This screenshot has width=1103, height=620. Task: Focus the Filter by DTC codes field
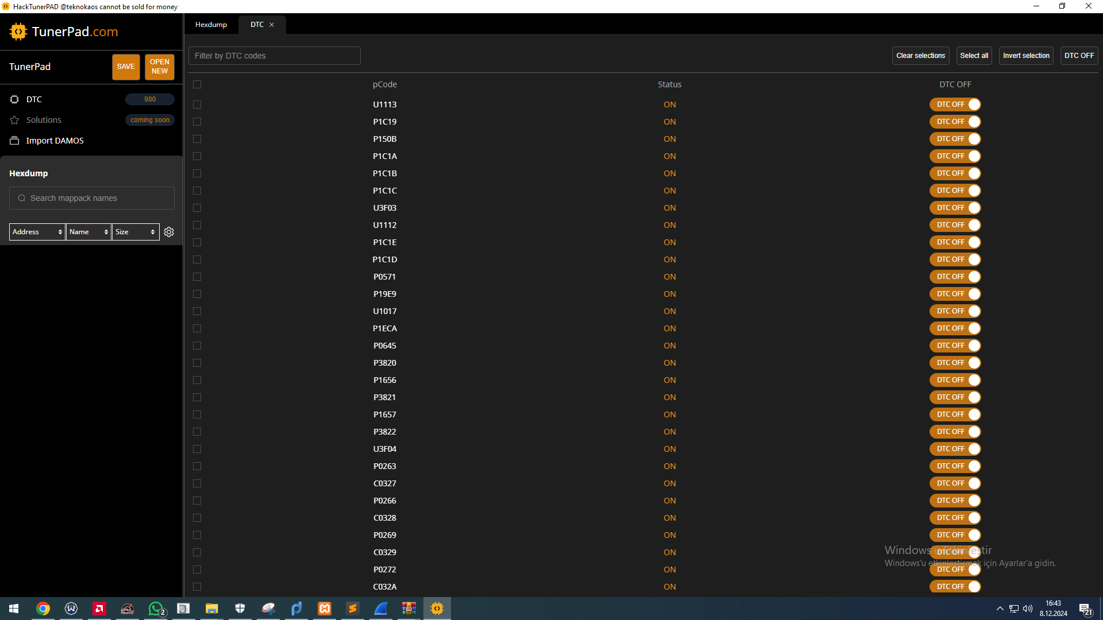[x=275, y=56]
